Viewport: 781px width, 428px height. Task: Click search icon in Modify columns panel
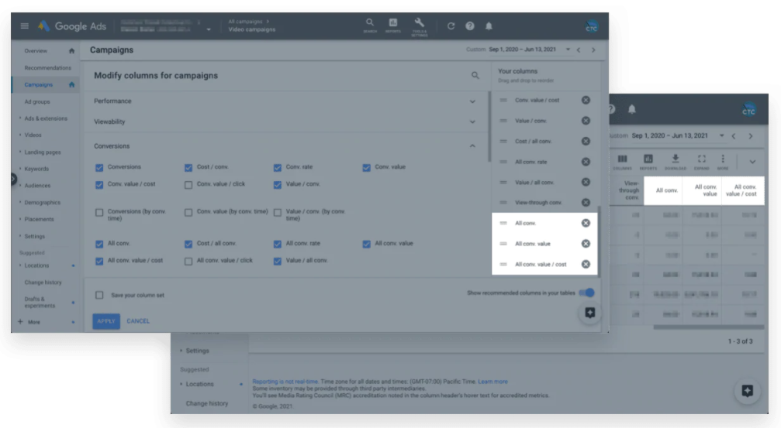point(475,76)
